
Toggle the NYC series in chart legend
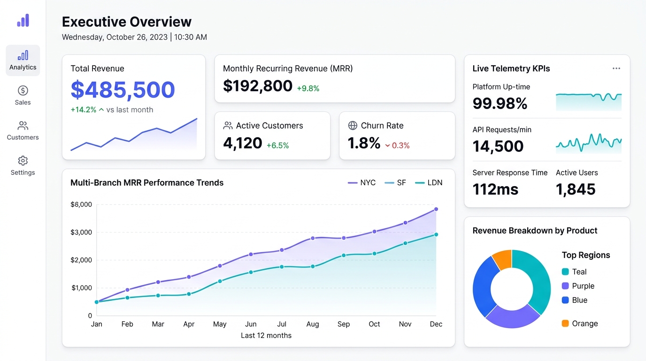pyautogui.click(x=361, y=183)
